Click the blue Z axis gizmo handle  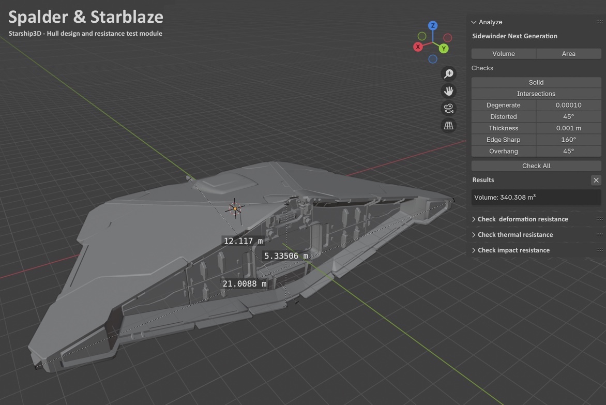433,26
